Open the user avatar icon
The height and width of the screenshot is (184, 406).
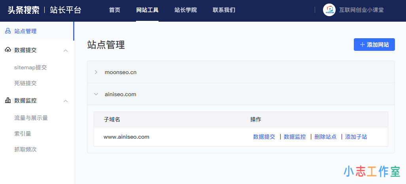[x=329, y=10]
